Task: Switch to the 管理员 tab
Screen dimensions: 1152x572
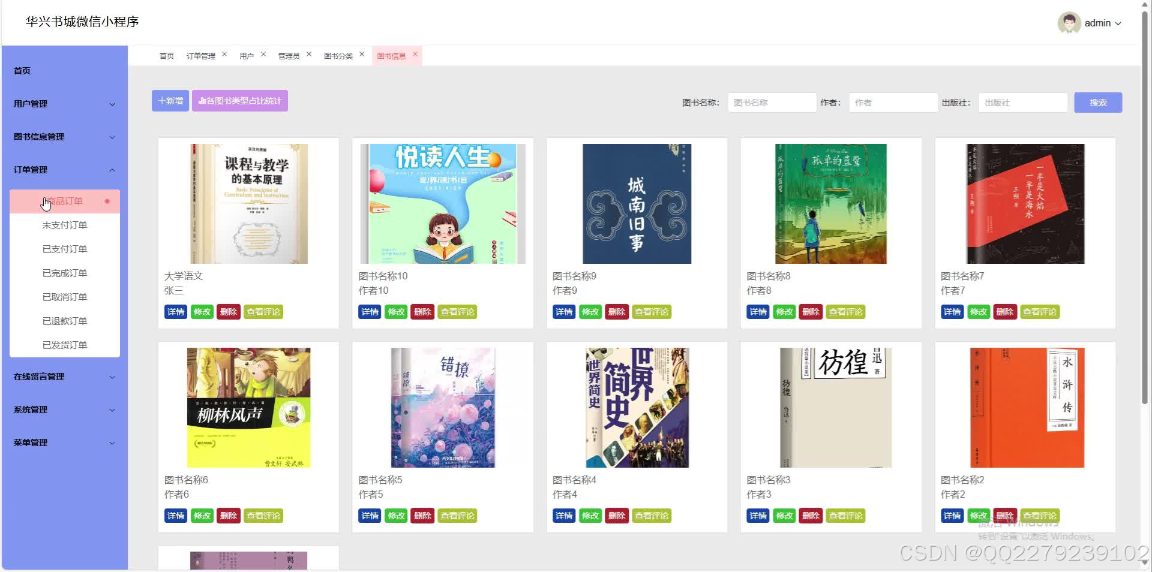Action: pos(289,56)
